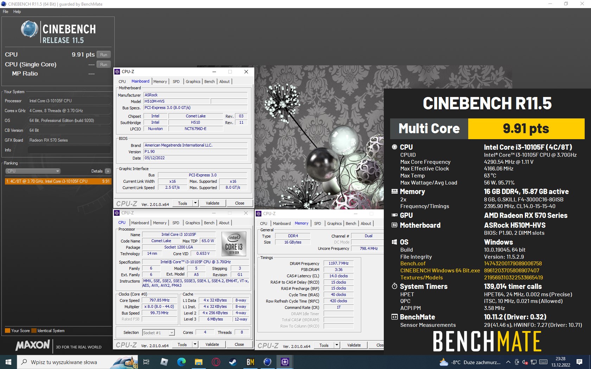This screenshot has width=591, height=369.
Task: Open Opera browser from the taskbar
Action: pos(216,362)
